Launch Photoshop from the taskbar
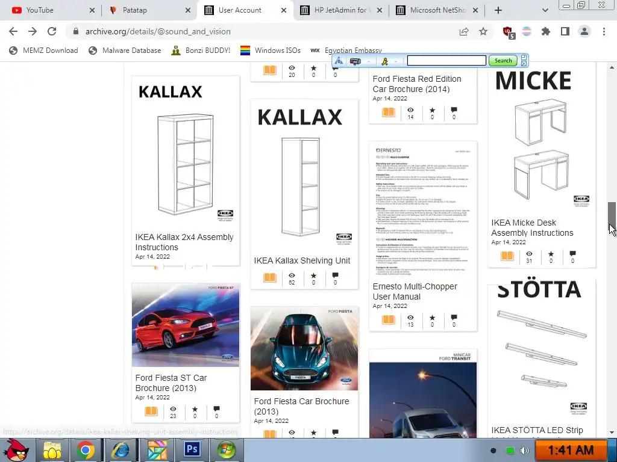 (192, 450)
